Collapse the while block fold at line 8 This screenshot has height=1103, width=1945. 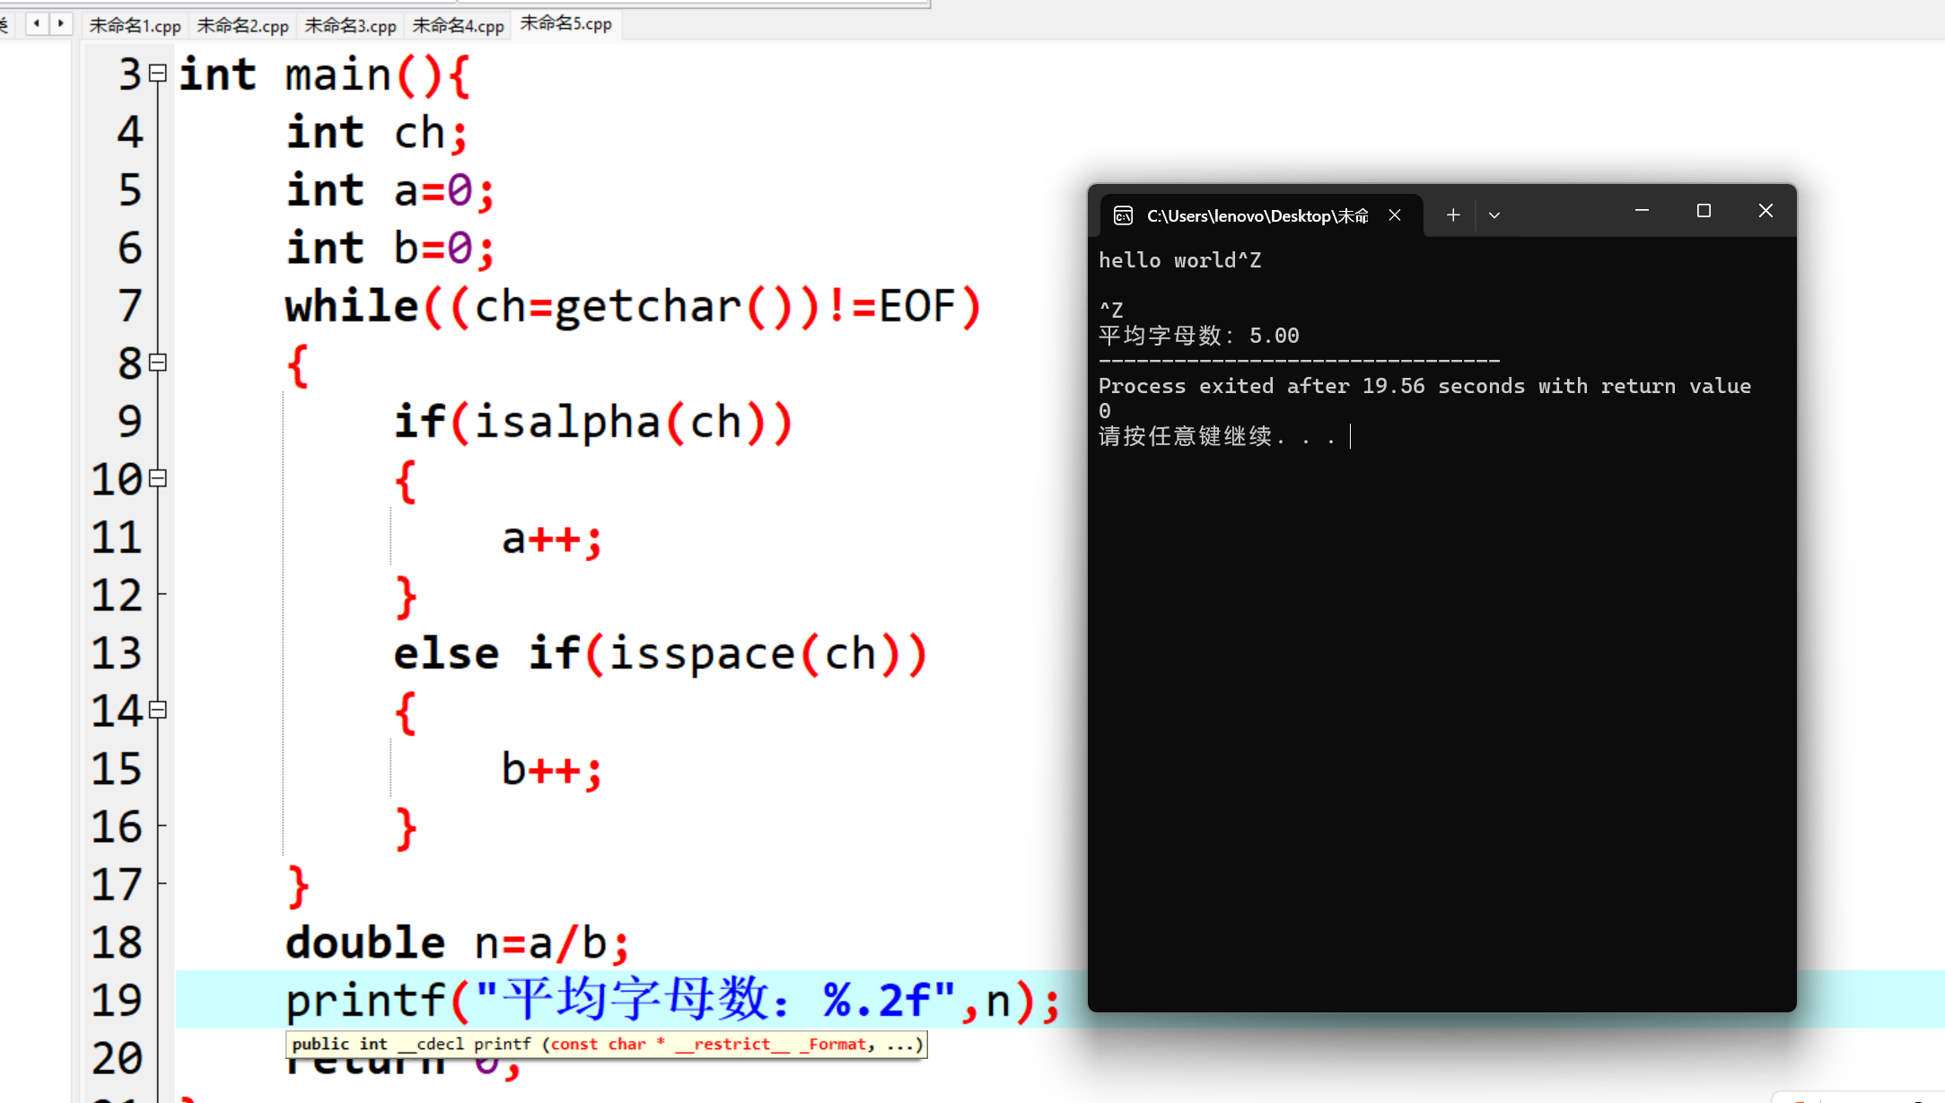point(158,363)
